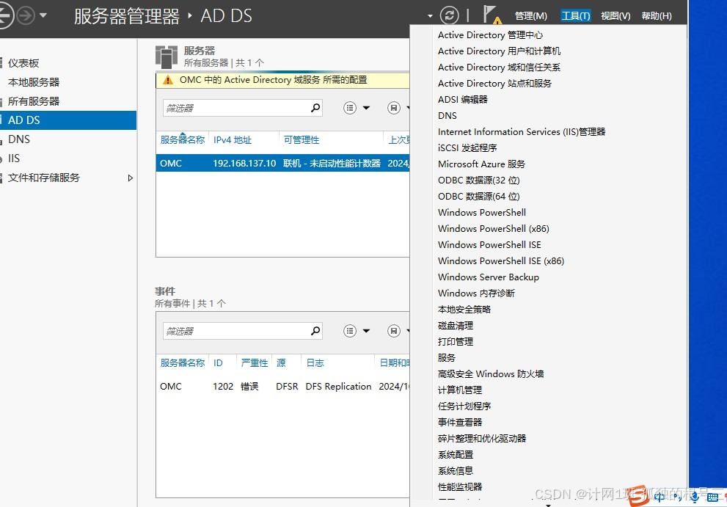Screen dimensions: 727x507
Task: Select Active Directory 管理中心
Action: coord(490,35)
